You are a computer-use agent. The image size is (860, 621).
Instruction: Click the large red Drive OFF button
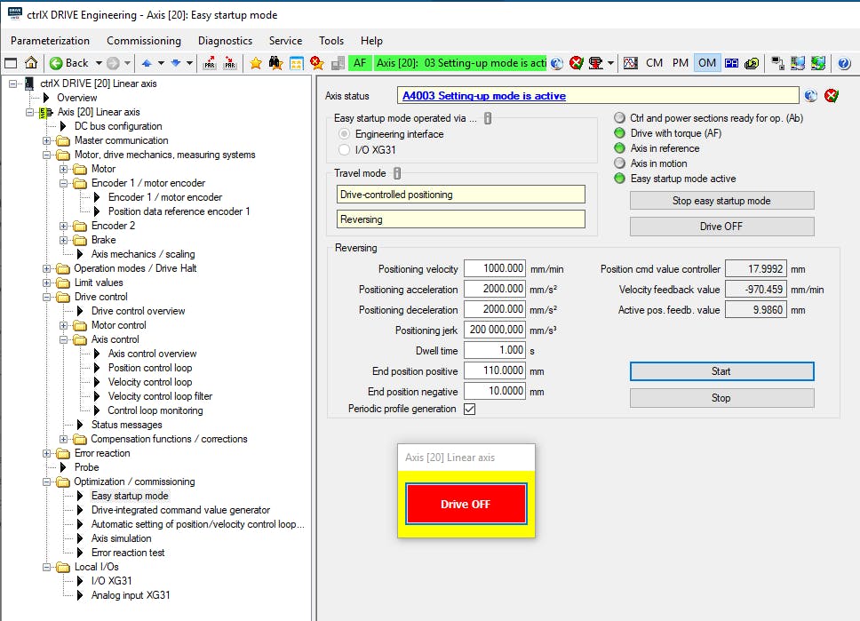[x=466, y=504]
